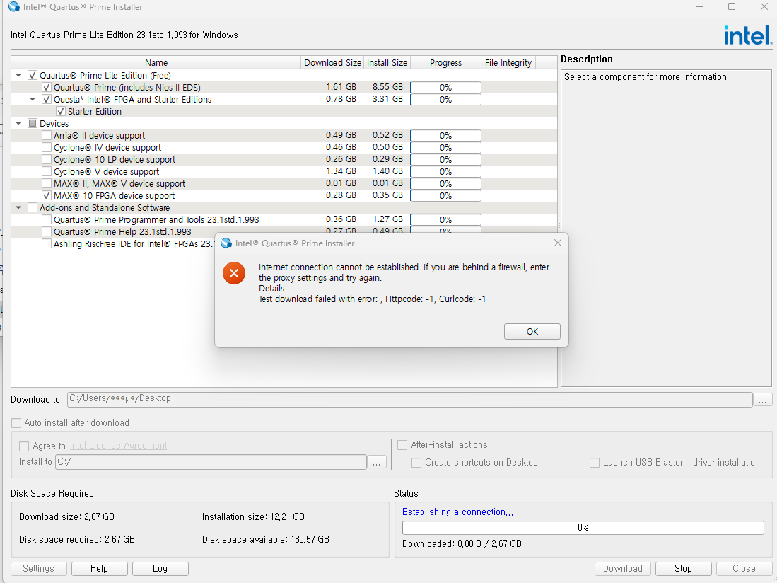Viewport: 777px width, 583px height.
Task: Click the Progress column header
Action: 445,62
